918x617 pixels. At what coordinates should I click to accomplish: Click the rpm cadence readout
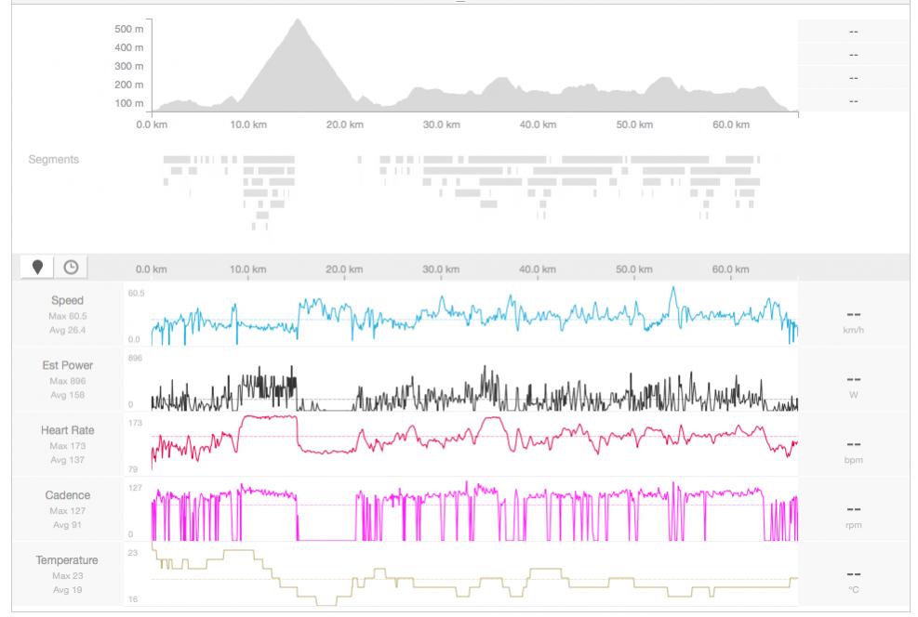[853, 516]
